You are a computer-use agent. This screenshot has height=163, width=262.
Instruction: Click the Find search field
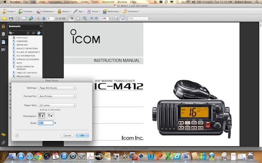pyautogui.click(x=138, y=18)
